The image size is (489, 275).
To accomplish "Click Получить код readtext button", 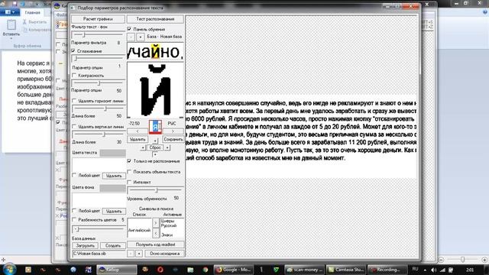I will [x=155, y=244].
